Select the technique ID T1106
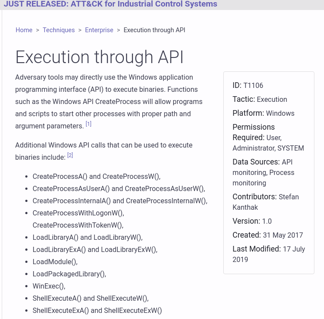 pos(253,86)
